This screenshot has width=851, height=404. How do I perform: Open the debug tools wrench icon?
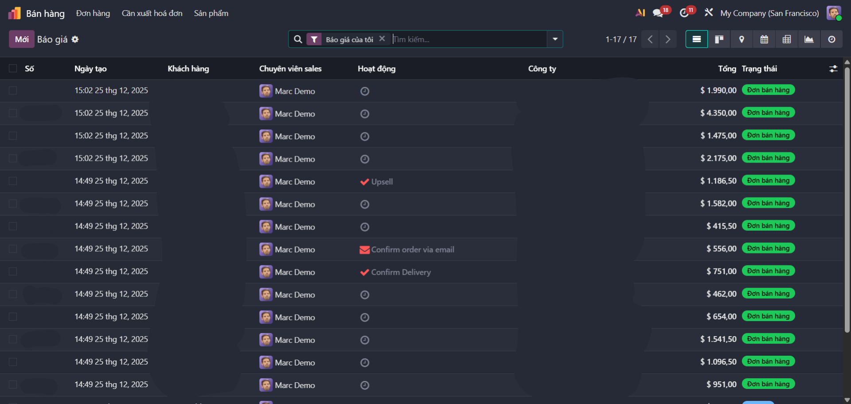coord(709,13)
